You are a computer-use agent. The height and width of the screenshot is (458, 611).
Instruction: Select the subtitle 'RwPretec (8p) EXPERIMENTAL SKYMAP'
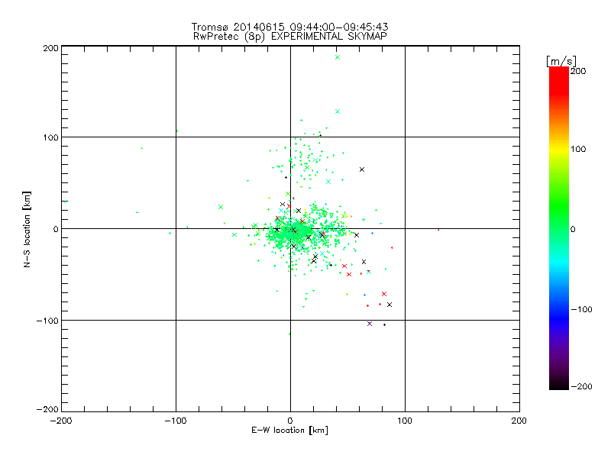pyautogui.click(x=290, y=37)
